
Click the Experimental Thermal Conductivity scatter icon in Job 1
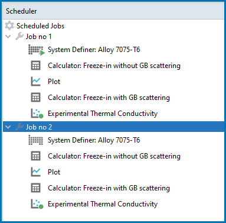pos(37,114)
